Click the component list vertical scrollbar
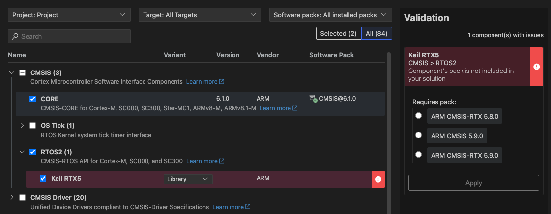The width and height of the screenshot is (551, 214). pyautogui.click(x=388, y=133)
